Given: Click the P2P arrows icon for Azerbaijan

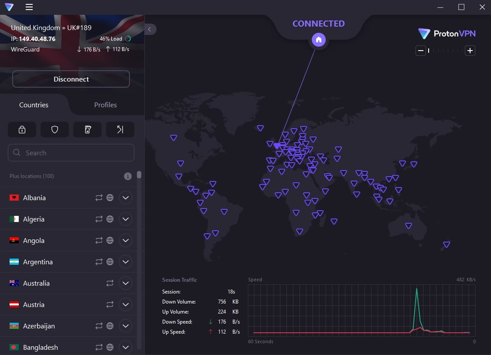Looking at the screenshot, I should coord(99,326).
